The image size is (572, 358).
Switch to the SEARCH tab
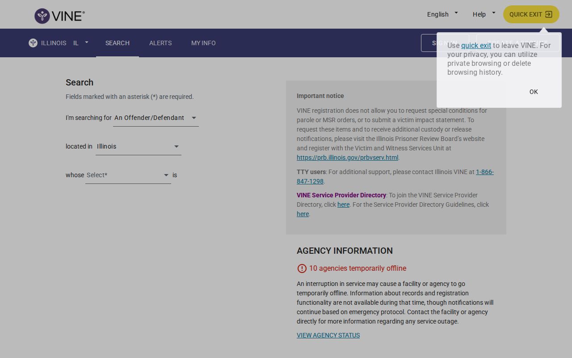point(118,43)
